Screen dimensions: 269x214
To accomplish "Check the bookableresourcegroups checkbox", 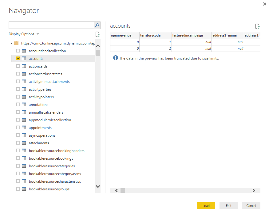I will [x=18, y=189].
